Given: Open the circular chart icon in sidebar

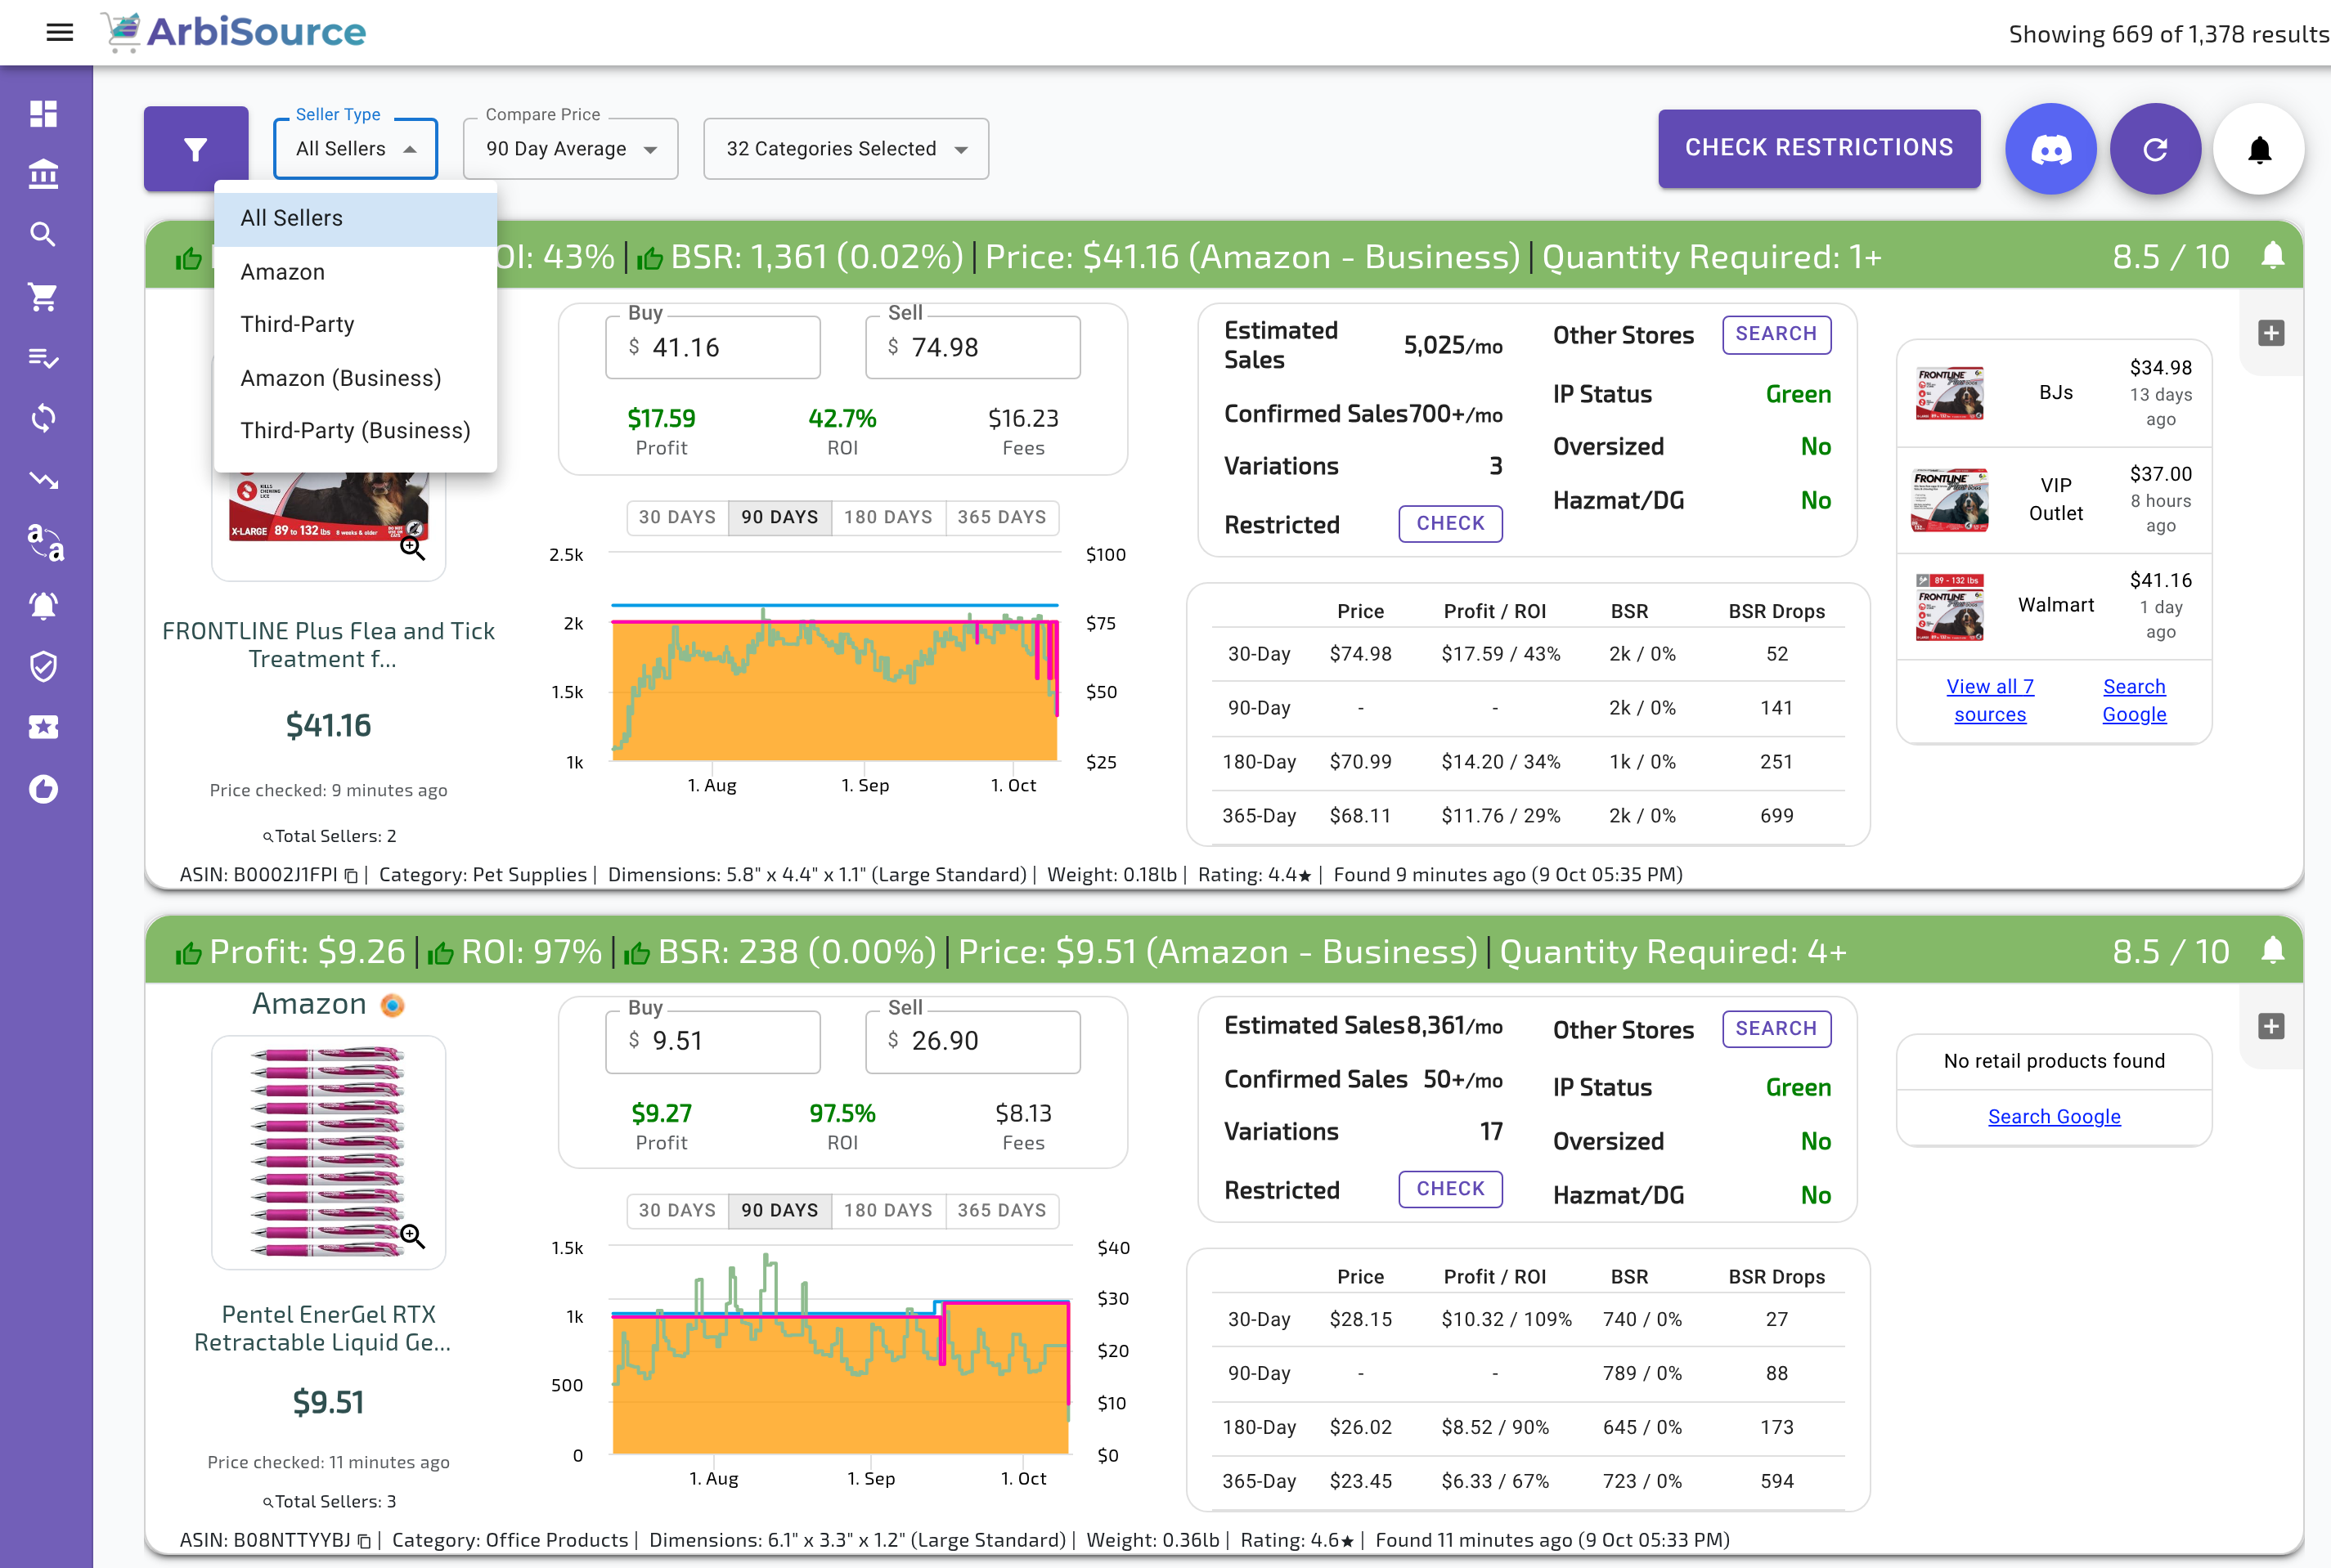Looking at the screenshot, I should (x=43, y=789).
